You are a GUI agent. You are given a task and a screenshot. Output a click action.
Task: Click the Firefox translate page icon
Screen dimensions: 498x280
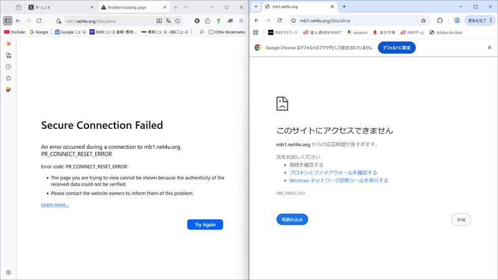coord(169,21)
